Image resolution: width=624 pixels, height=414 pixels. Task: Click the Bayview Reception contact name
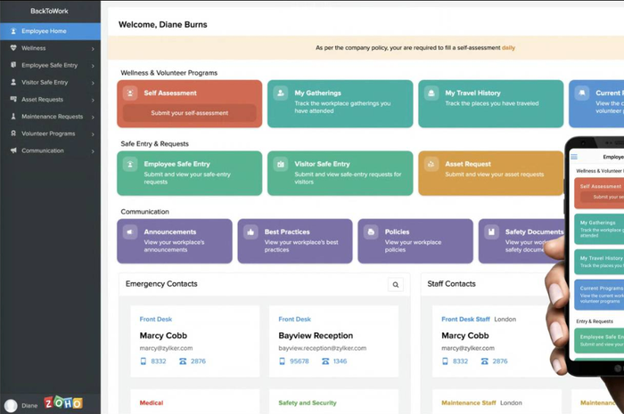point(316,336)
